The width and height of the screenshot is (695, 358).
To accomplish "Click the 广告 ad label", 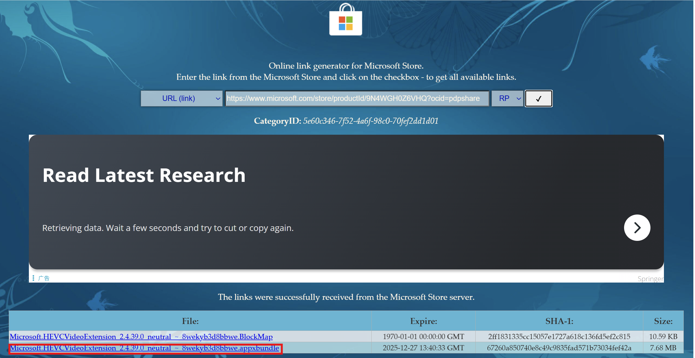I will 44,278.
